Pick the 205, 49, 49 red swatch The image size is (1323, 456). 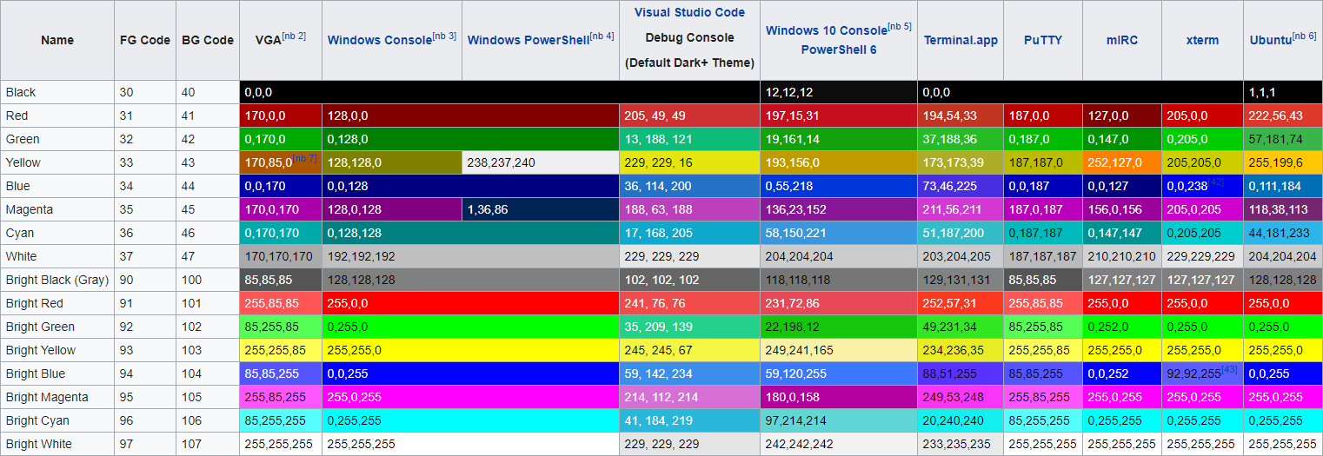[689, 116]
